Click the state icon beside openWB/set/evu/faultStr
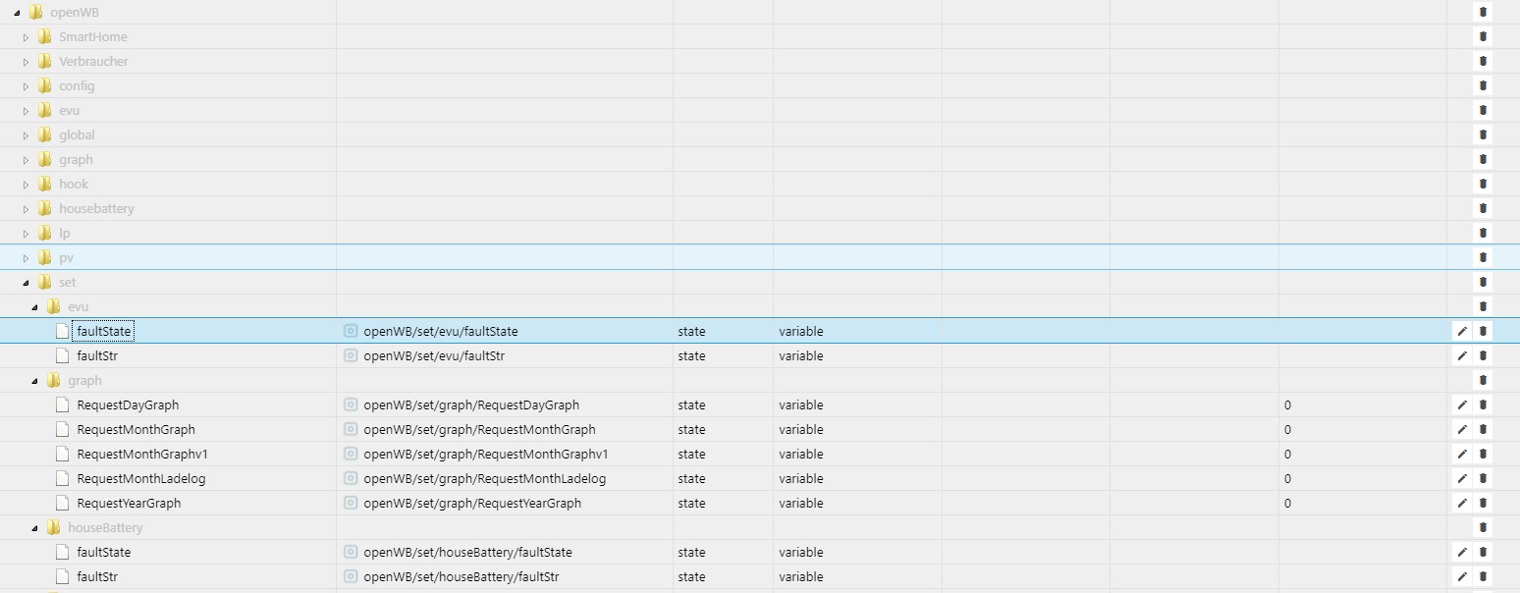The height and width of the screenshot is (593, 1520). point(351,356)
